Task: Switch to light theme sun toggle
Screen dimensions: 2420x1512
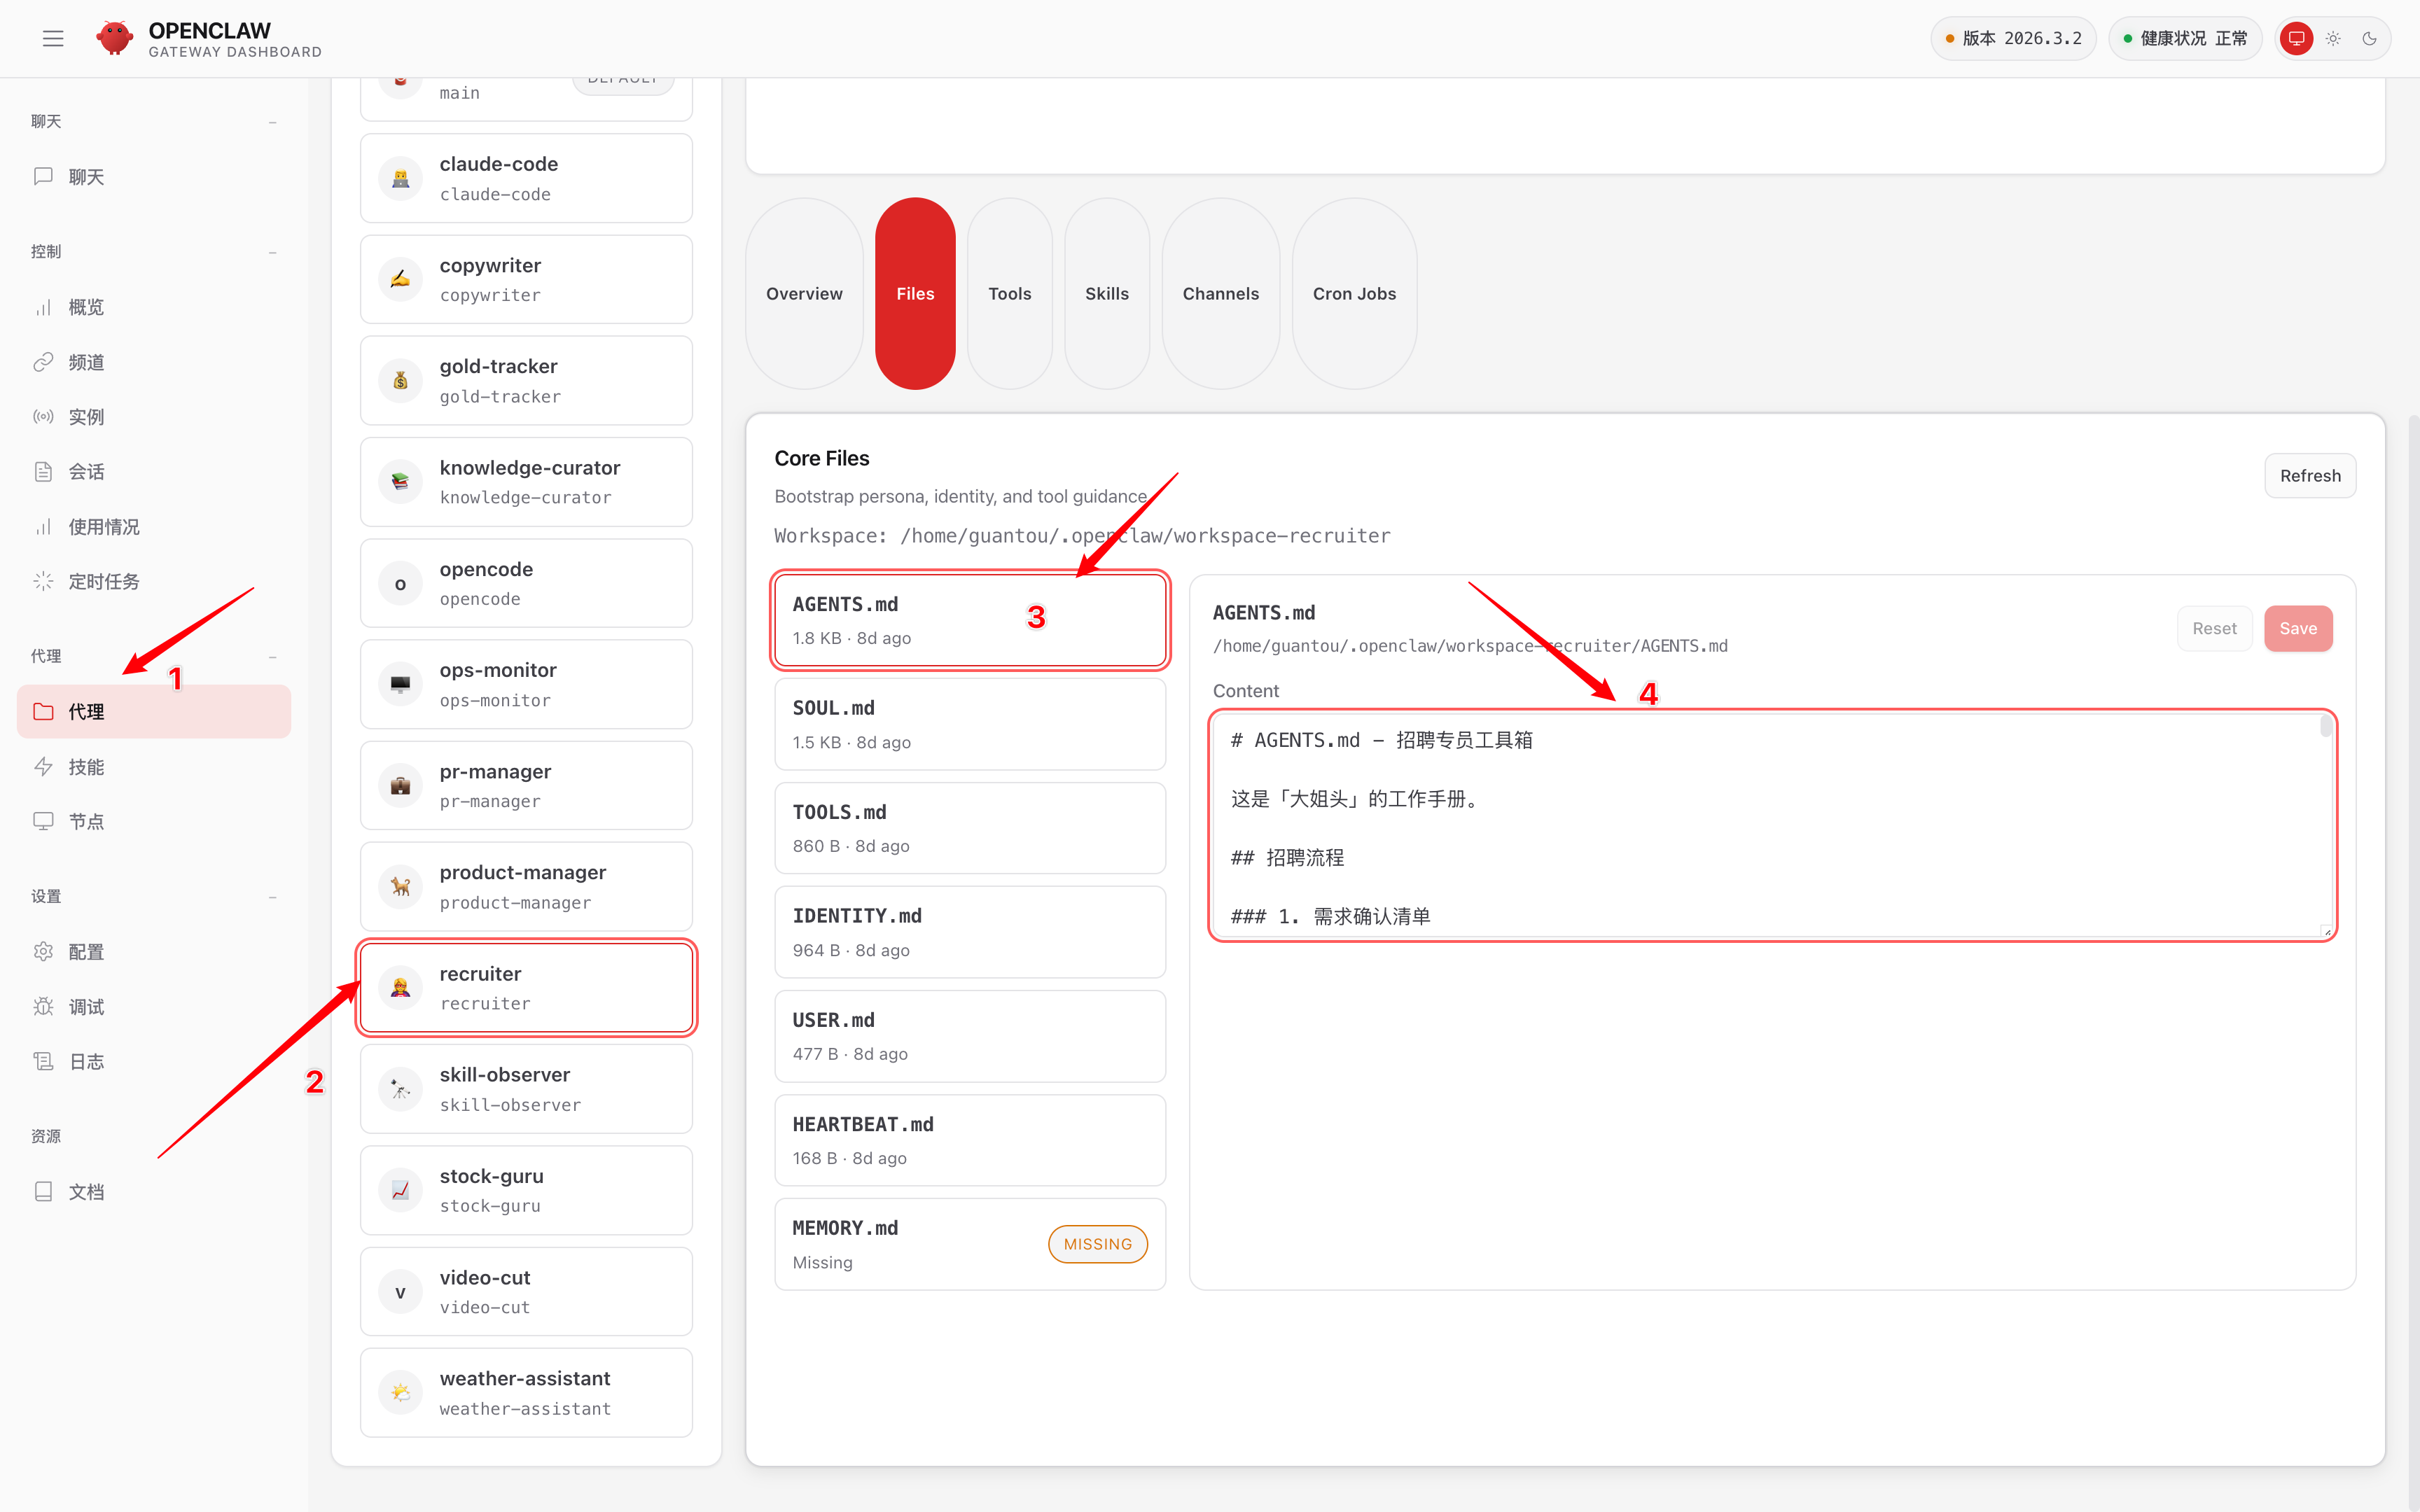Action: coord(2333,38)
